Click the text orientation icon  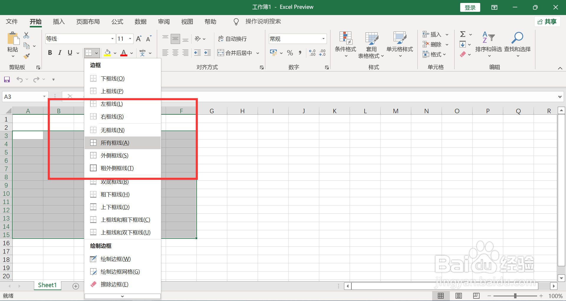(x=198, y=39)
